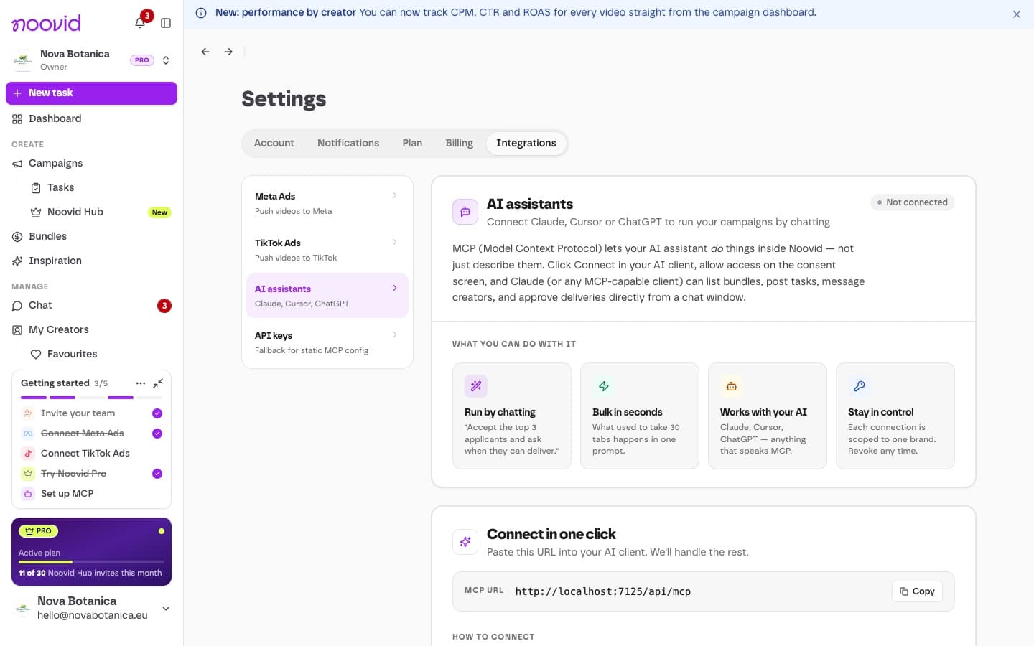Click the Connect in one click sparkle icon
This screenshot has height=646, width=1034.
465,542
